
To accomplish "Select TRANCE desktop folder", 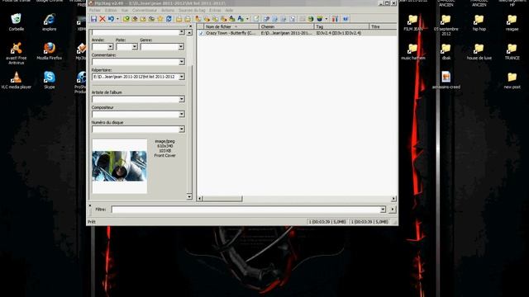I will tap(512, 52).
